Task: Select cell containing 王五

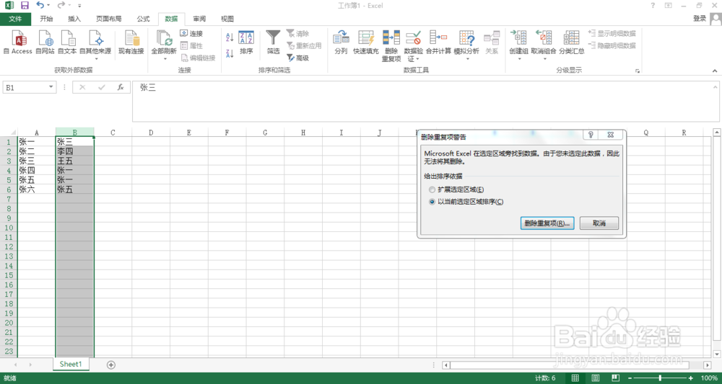Action: [x=75, y=161]
